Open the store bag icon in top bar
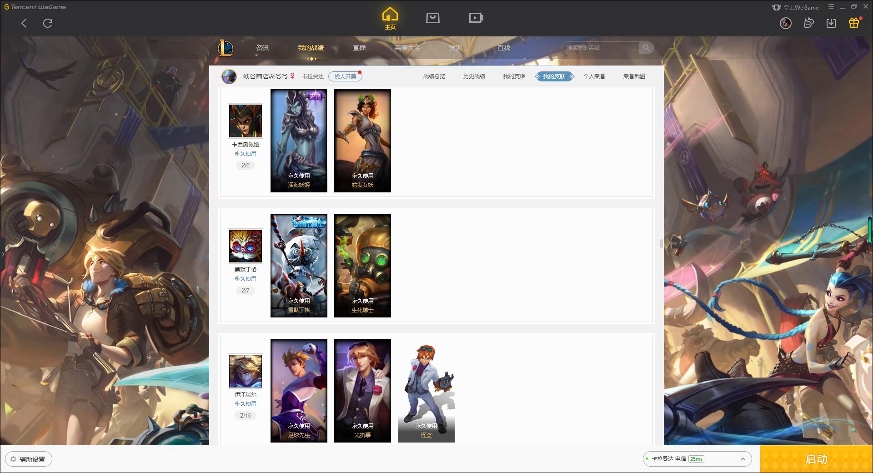873x473 pixels. pos(433,18)
